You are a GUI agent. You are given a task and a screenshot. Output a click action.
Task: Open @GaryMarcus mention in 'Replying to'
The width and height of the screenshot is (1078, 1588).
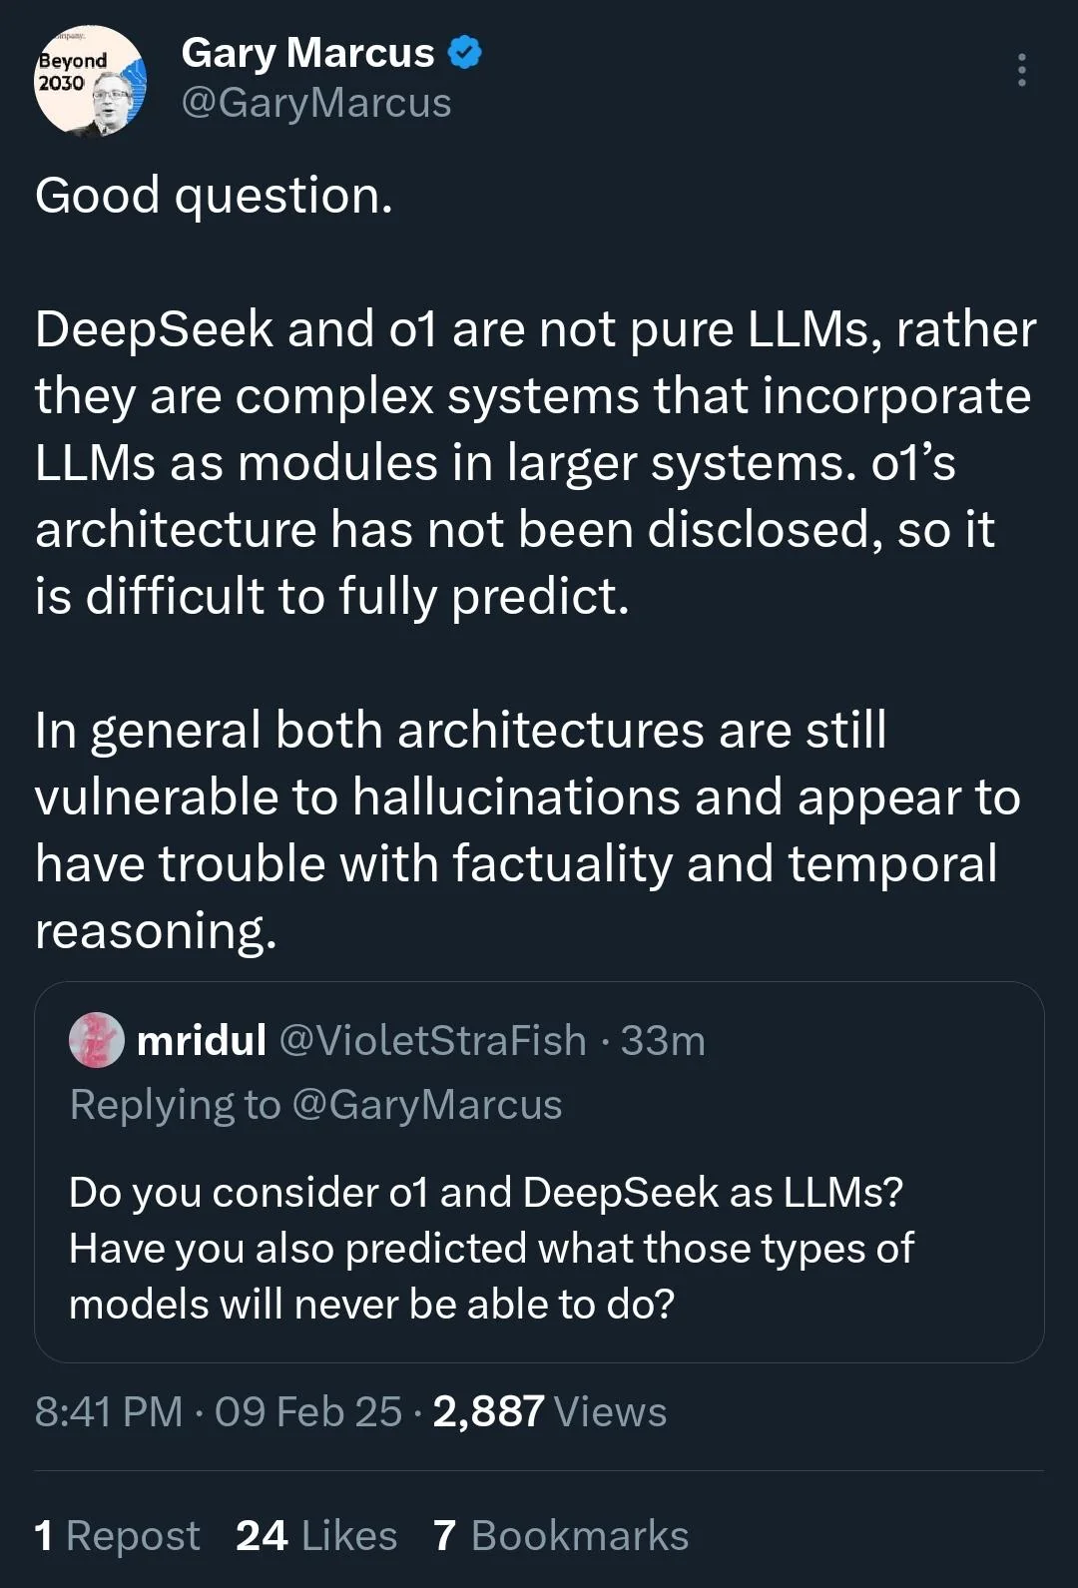tap(427, 1105)
